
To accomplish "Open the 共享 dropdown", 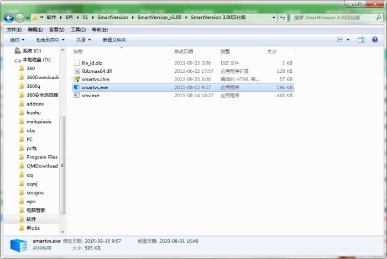I will pyautogui.click(x=83, y=40).
